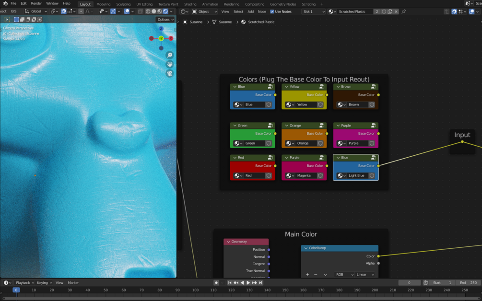The width and height of the screenshot is (482, 301).
Task: Duplicate material with the new-material icon
Action: pyautogui.click(x=390, y=12)
